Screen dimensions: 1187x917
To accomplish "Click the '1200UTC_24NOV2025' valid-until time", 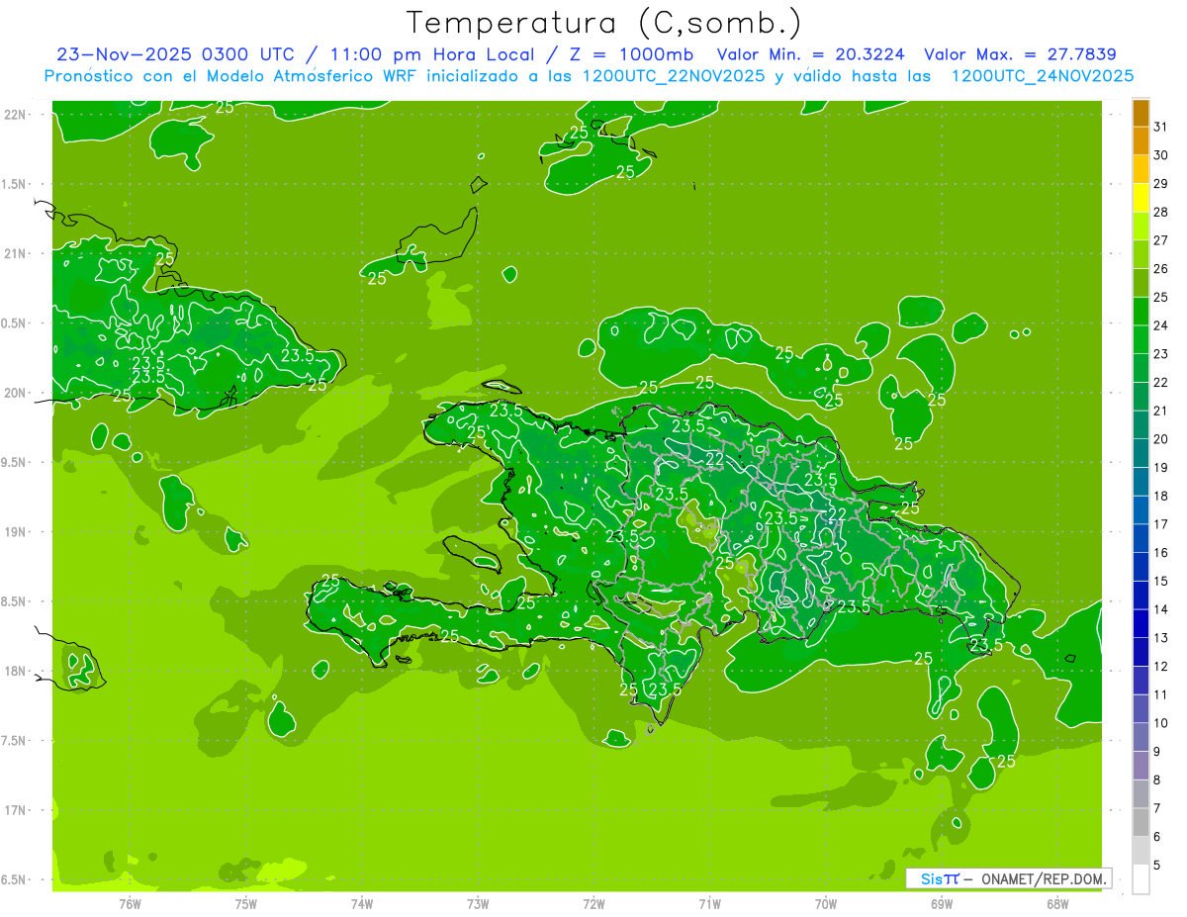I will [x=1042, y=76].
